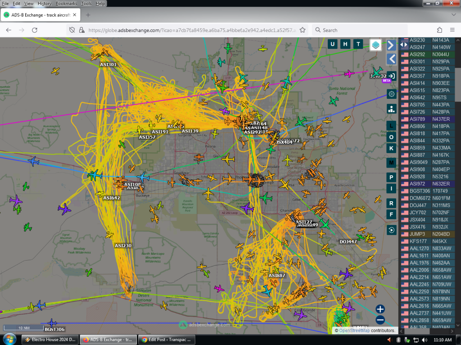Open the map layer switcher icon
This screenshot has width=461, height=345.
[x=375, y=45]
